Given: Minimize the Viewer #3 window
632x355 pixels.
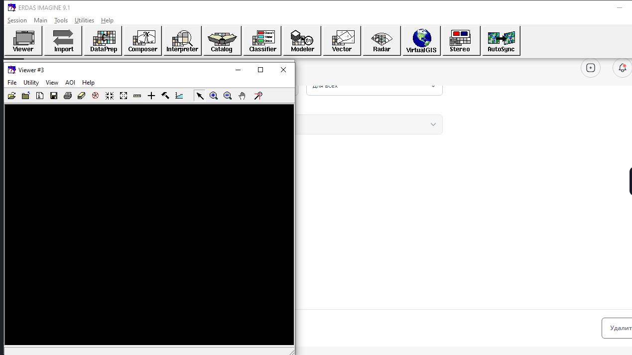Looking at the screenshot, I should [x=238, y=70].
